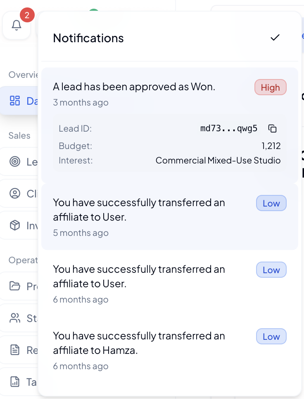This screenshot has height=399, width=304.
Task: Select the Reports document icon
Action: [15, 350]
